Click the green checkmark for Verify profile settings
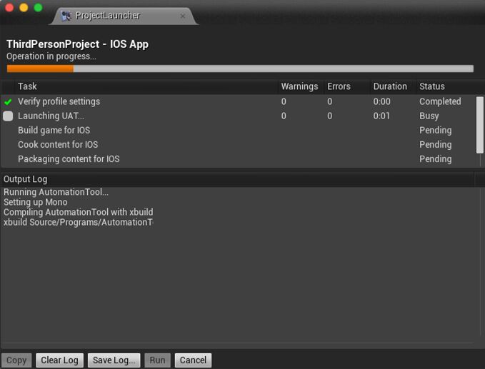Viewport: 485px width, 369px height. (x=8, y=101)
